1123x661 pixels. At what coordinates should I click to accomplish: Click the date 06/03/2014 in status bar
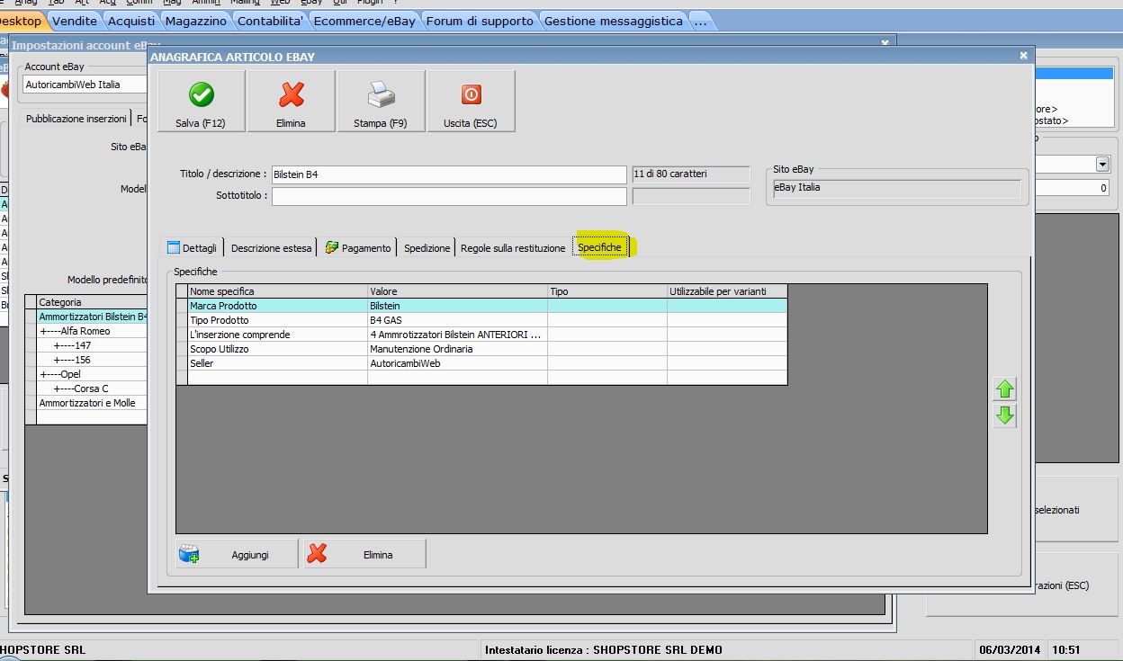(x=1011, y=650)
